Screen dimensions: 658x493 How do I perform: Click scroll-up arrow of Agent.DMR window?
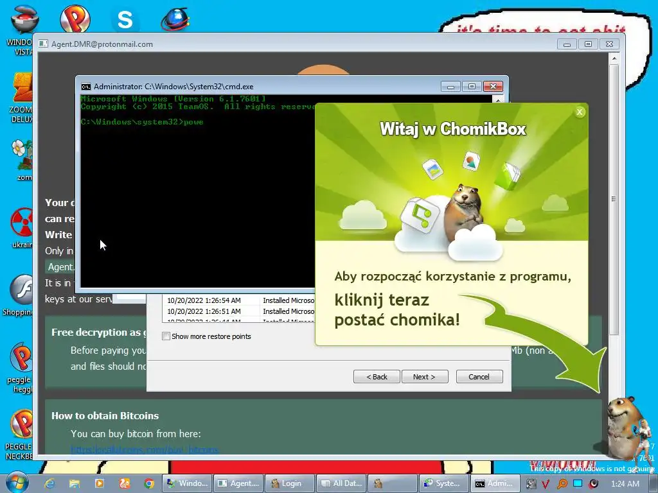click(614, 58)
